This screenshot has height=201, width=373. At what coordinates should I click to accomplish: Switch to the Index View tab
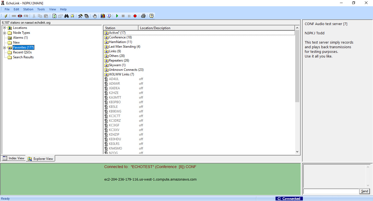[14, 158]
